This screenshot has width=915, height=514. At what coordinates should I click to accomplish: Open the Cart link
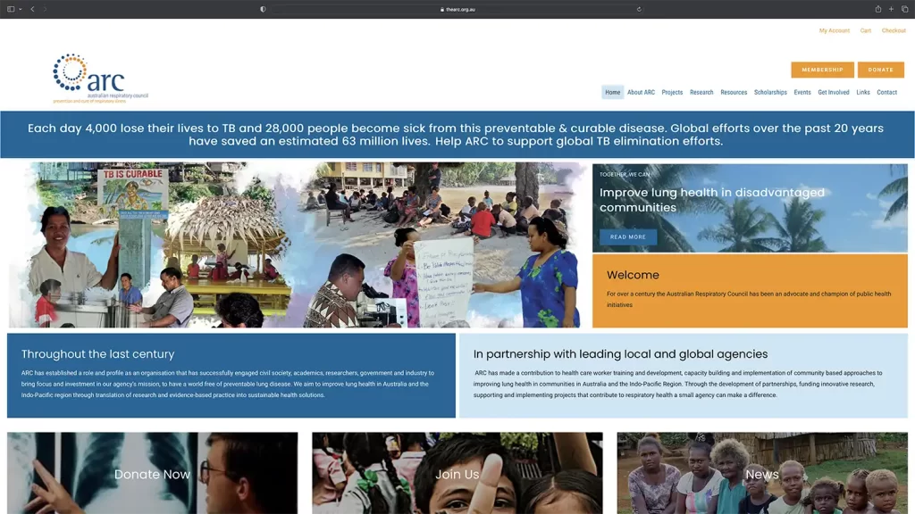point(865,30)
